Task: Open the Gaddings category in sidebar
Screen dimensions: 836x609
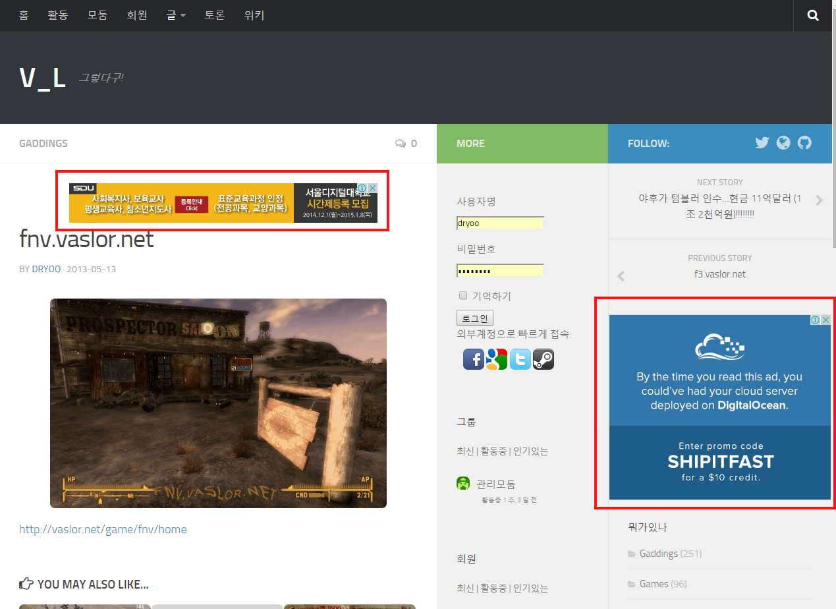Action: click(658, 554)
